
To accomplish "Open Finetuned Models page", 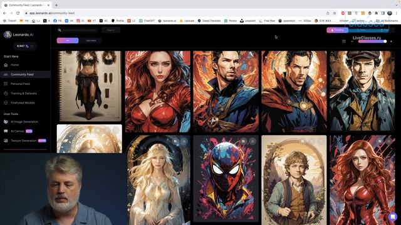I will (x=23, y=102).
